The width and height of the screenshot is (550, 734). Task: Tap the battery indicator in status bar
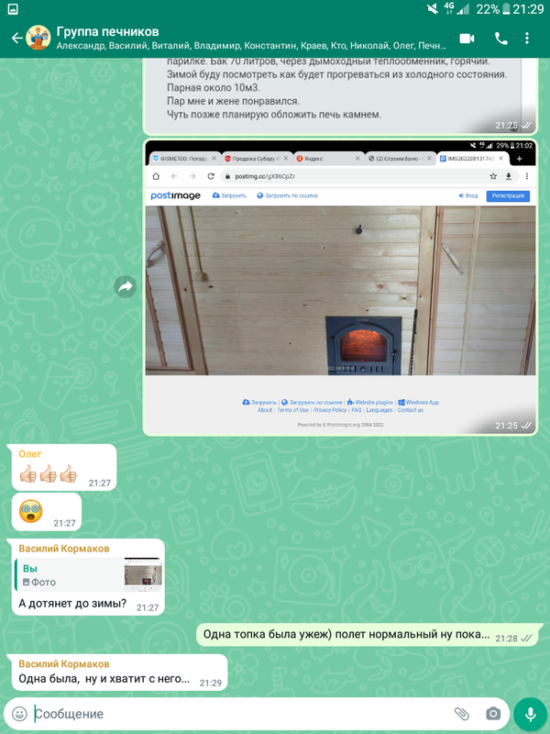click(x=507, y=9)
